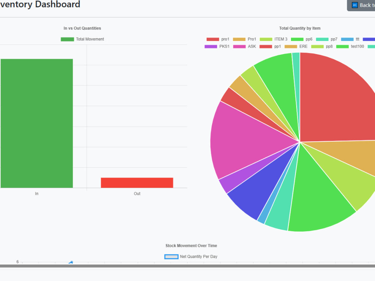Image resolution: width=375 pixels, height=281 pixels.
Task: Toggle the orange Pro1 legend entry
Action: click(244, 39)
